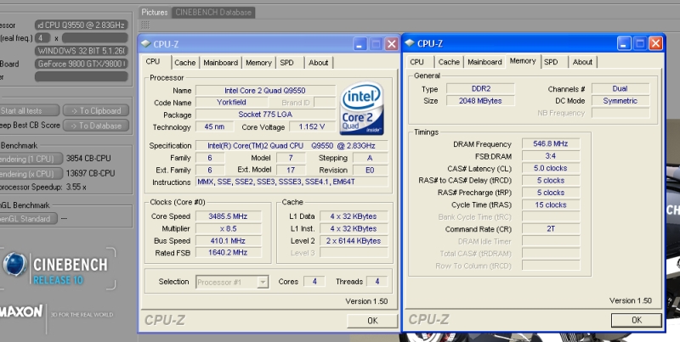Click Start all tests in Cinebench
Screen dimensions: 680x342
29,111
